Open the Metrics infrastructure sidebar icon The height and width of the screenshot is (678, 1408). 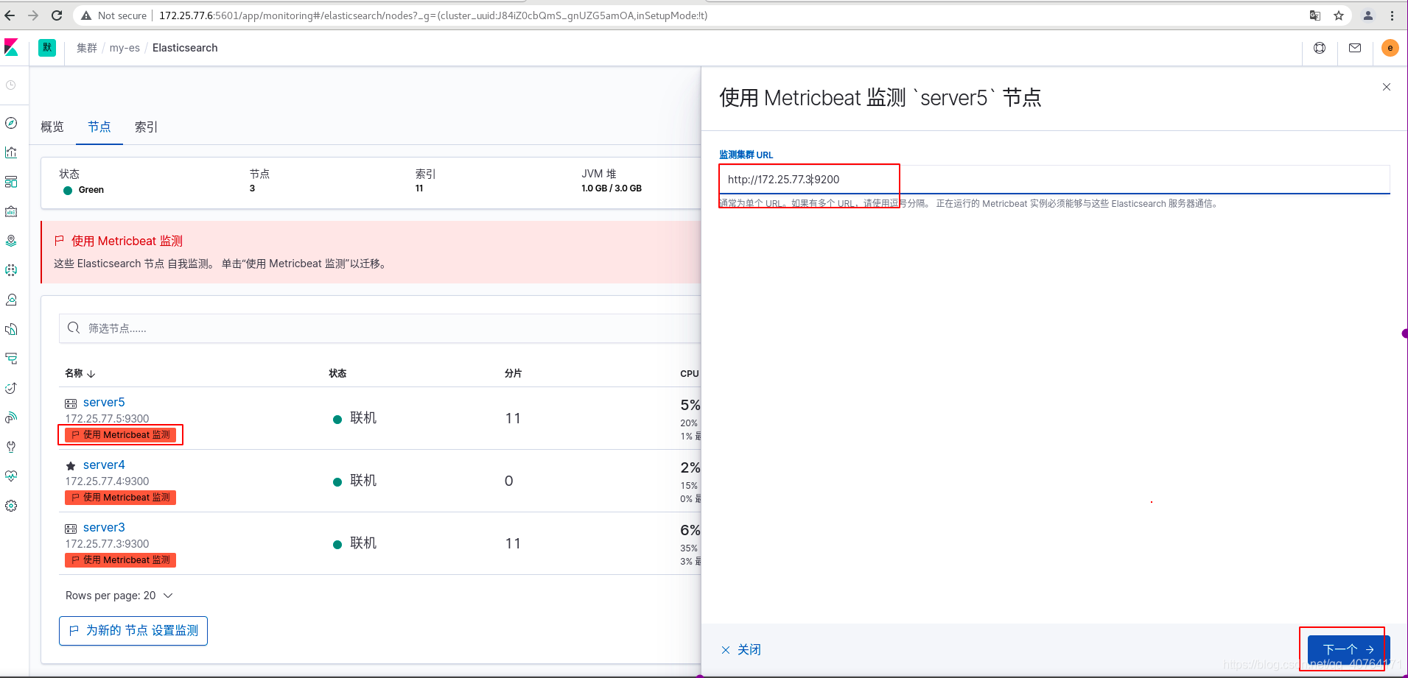tap(11, 300)
